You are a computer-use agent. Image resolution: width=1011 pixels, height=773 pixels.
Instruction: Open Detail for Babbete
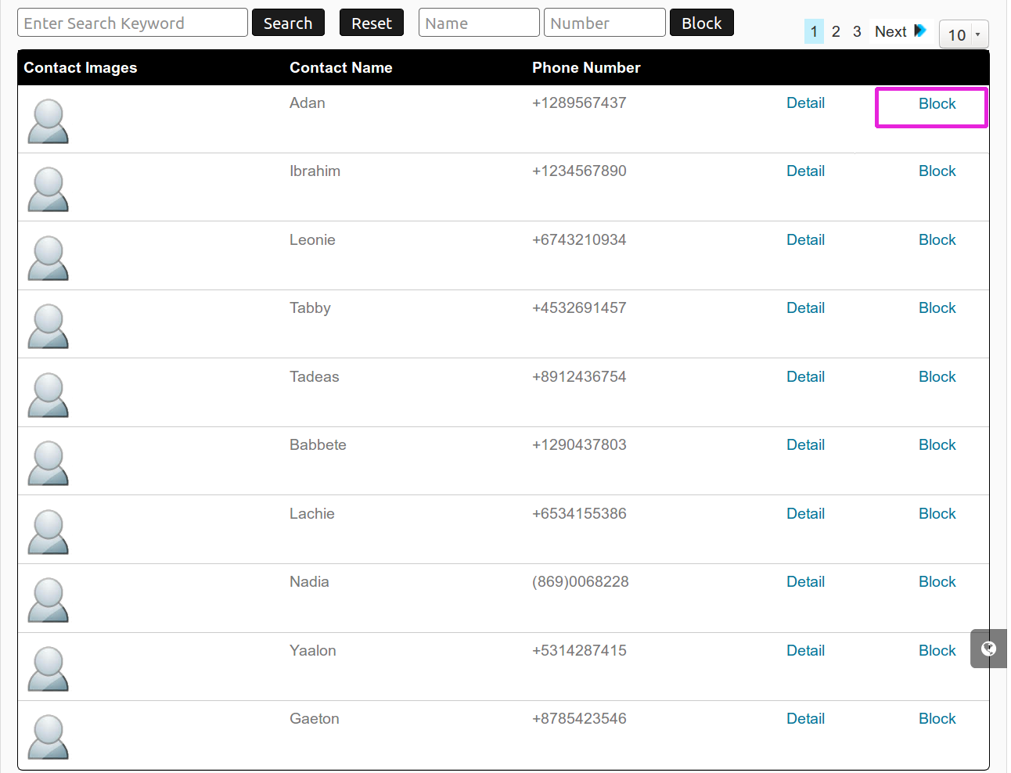point(805,445)
